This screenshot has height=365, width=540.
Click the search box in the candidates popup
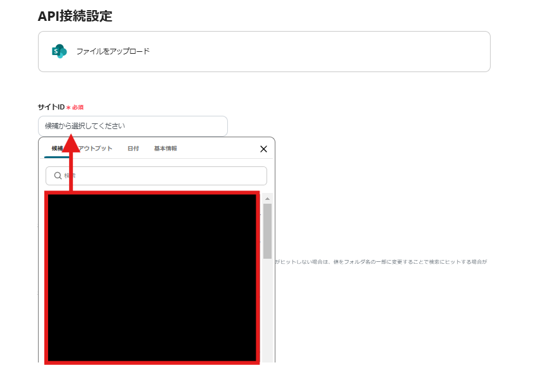pos(156,176)
